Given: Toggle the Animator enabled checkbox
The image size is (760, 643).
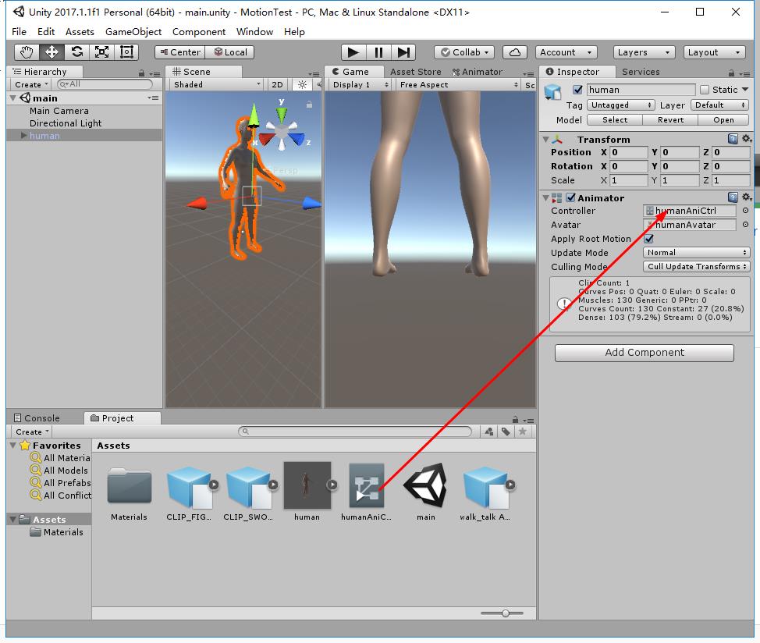Looking at the screenshot, I should [x=571, y=197].
